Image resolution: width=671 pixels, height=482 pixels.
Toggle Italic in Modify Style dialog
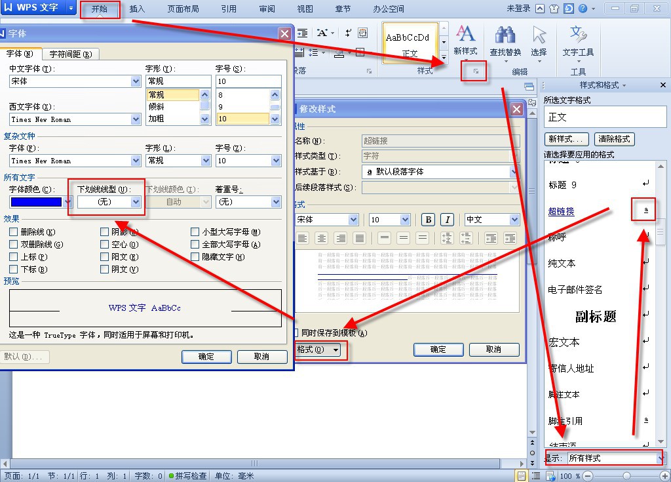[447, 220]
